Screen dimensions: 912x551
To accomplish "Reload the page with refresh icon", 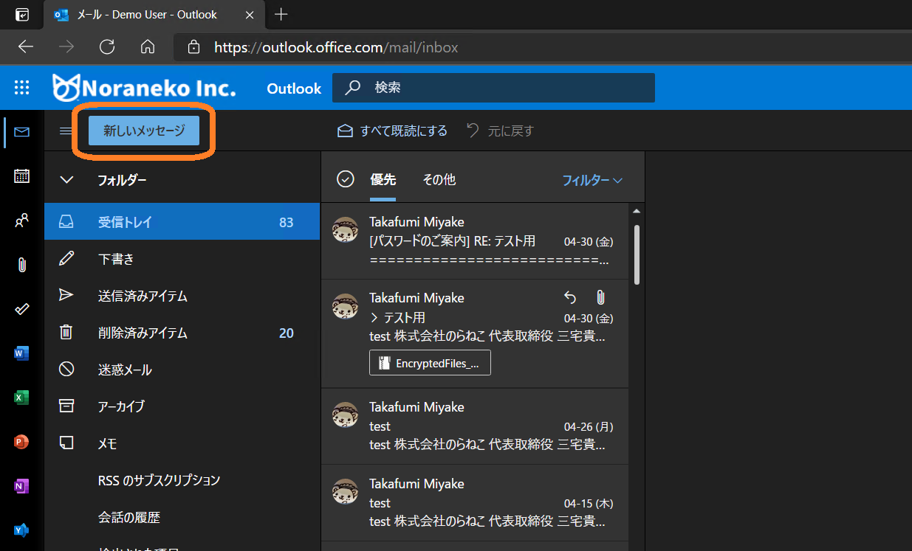I will point(107,47).
